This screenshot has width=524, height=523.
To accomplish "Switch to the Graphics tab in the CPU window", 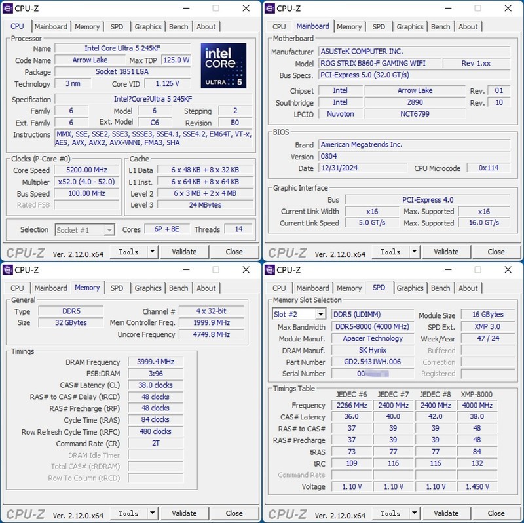I will coord(148,26).
